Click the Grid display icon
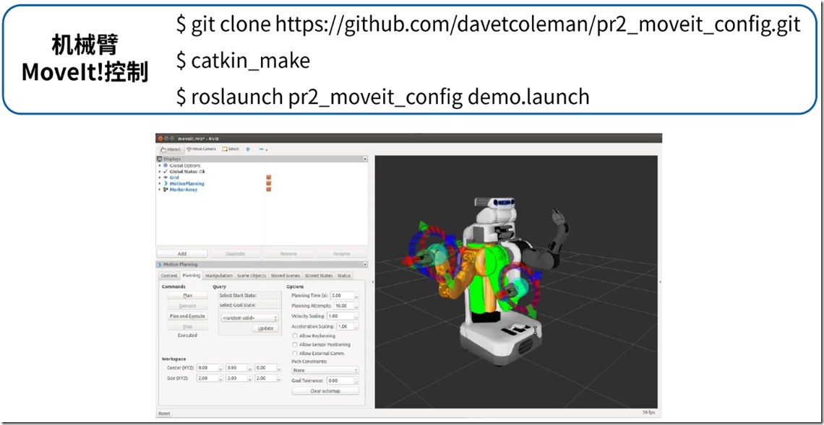Screen dimensions: 824x425 coord(166,178)
